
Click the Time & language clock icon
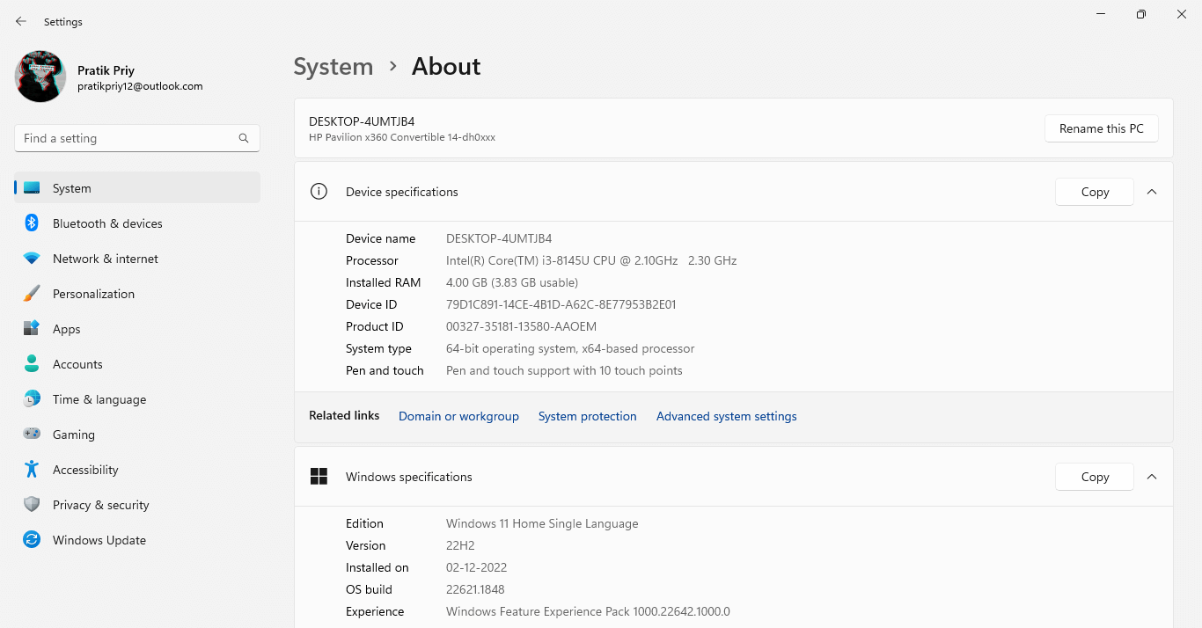click(32, 399)
